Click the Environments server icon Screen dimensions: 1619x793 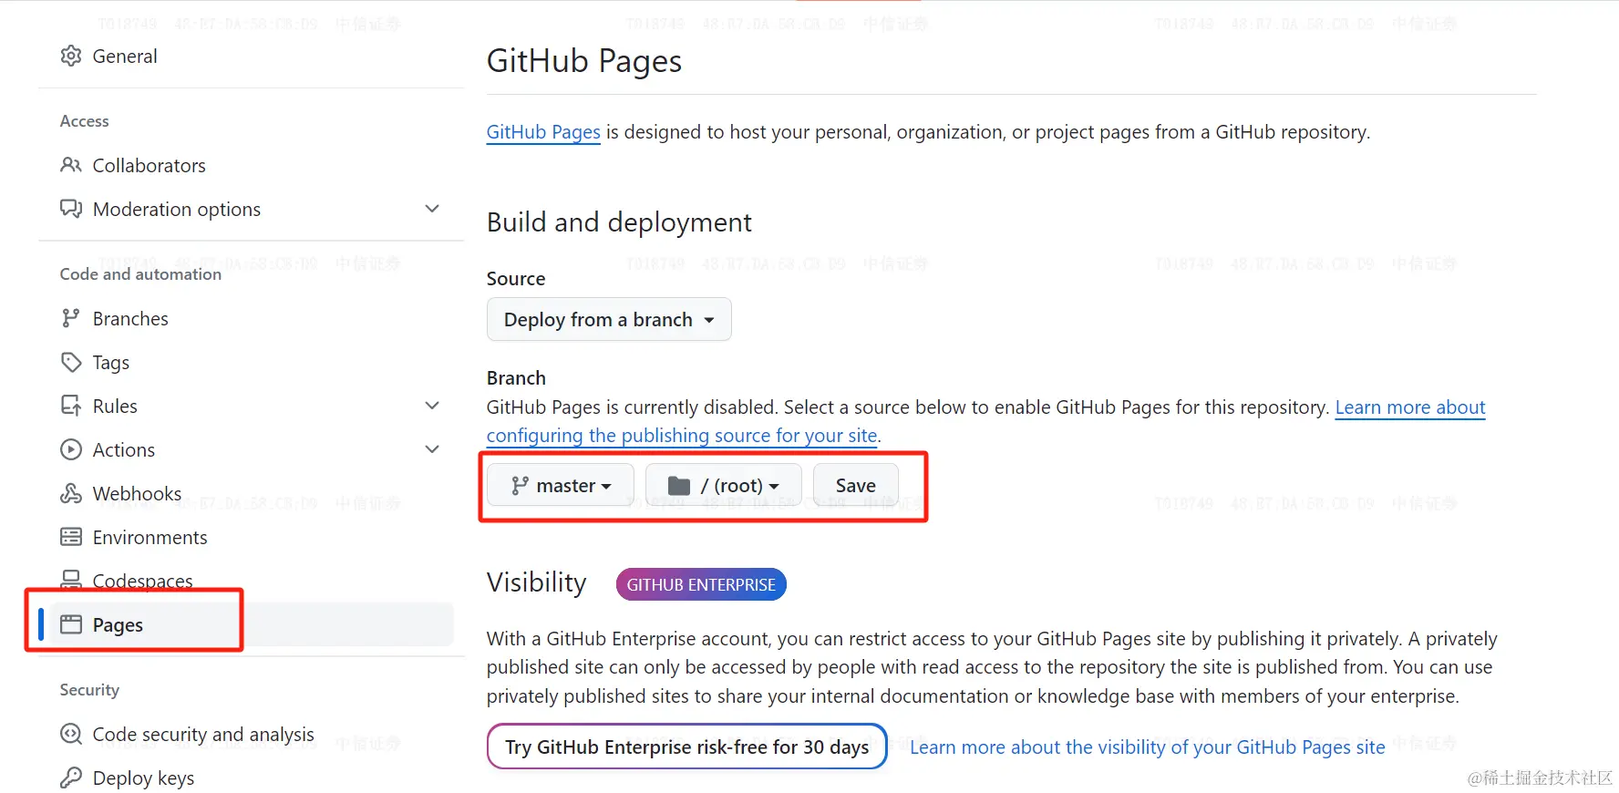tap(71, 537)
